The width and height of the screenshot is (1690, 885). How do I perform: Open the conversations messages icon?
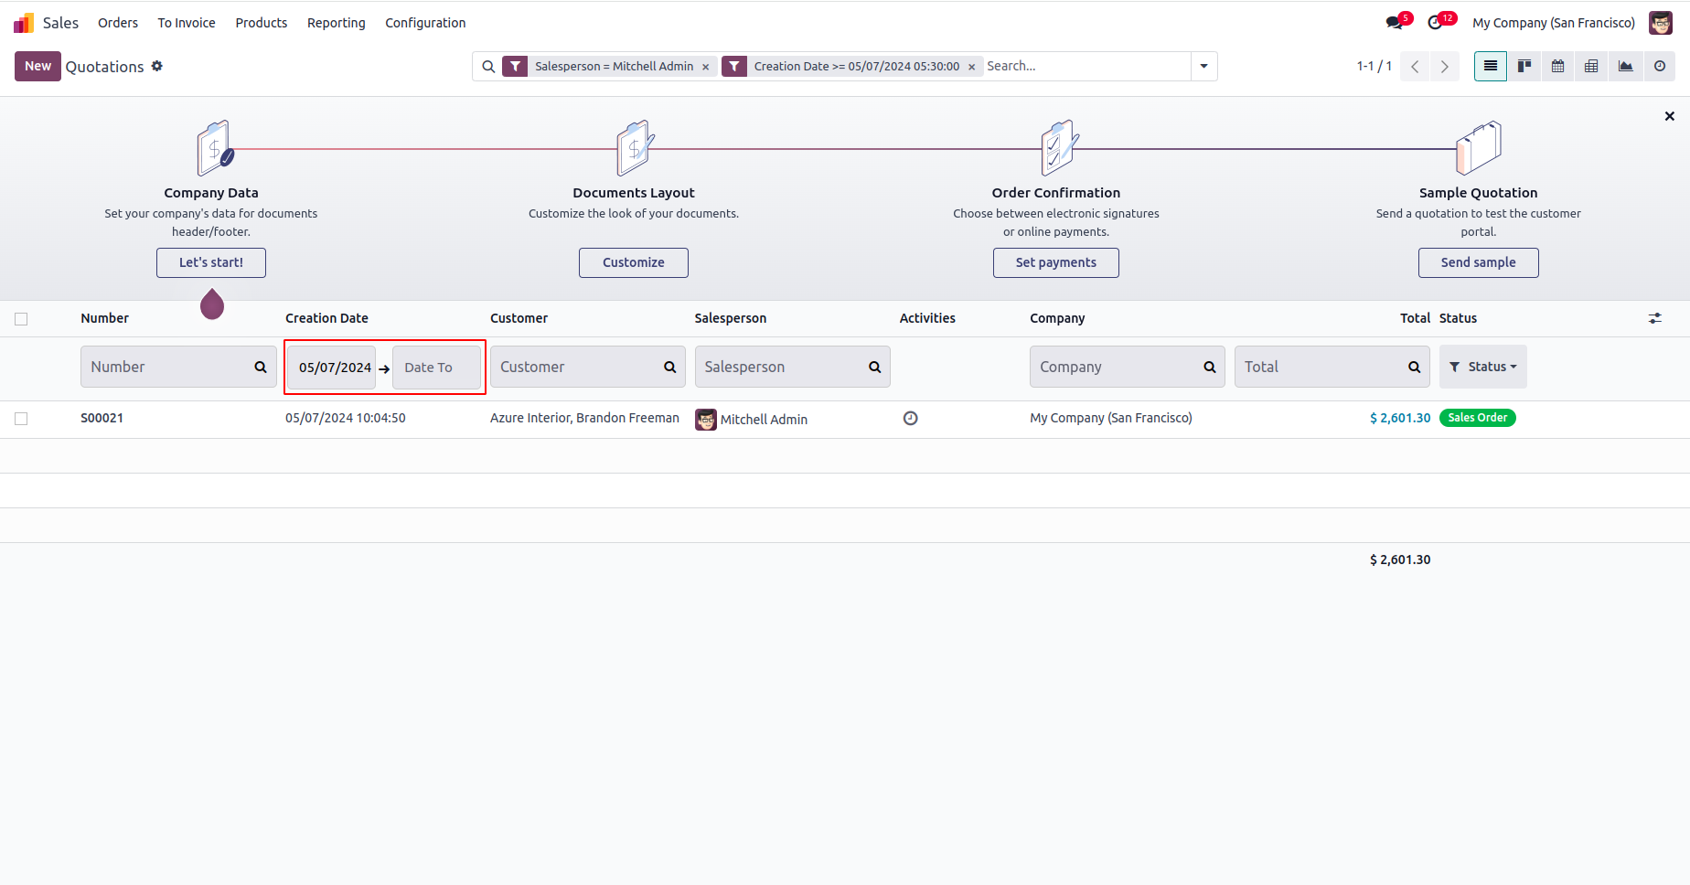tap(1395, 23)
